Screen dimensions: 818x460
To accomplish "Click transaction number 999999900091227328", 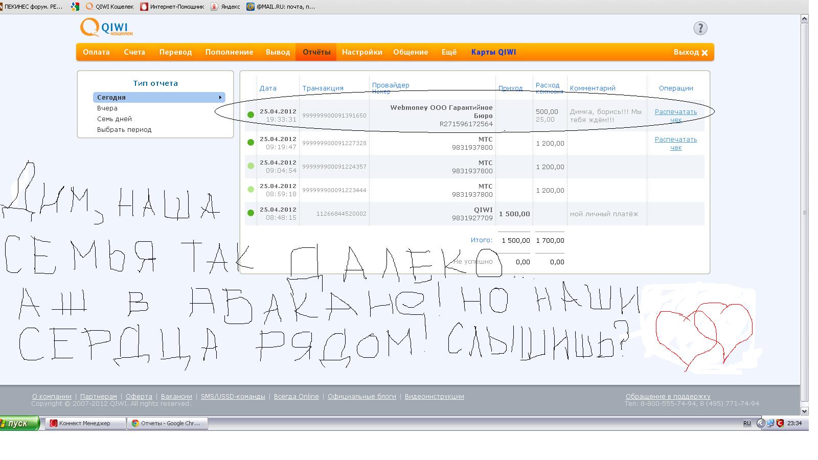I will tap(334, 143).
